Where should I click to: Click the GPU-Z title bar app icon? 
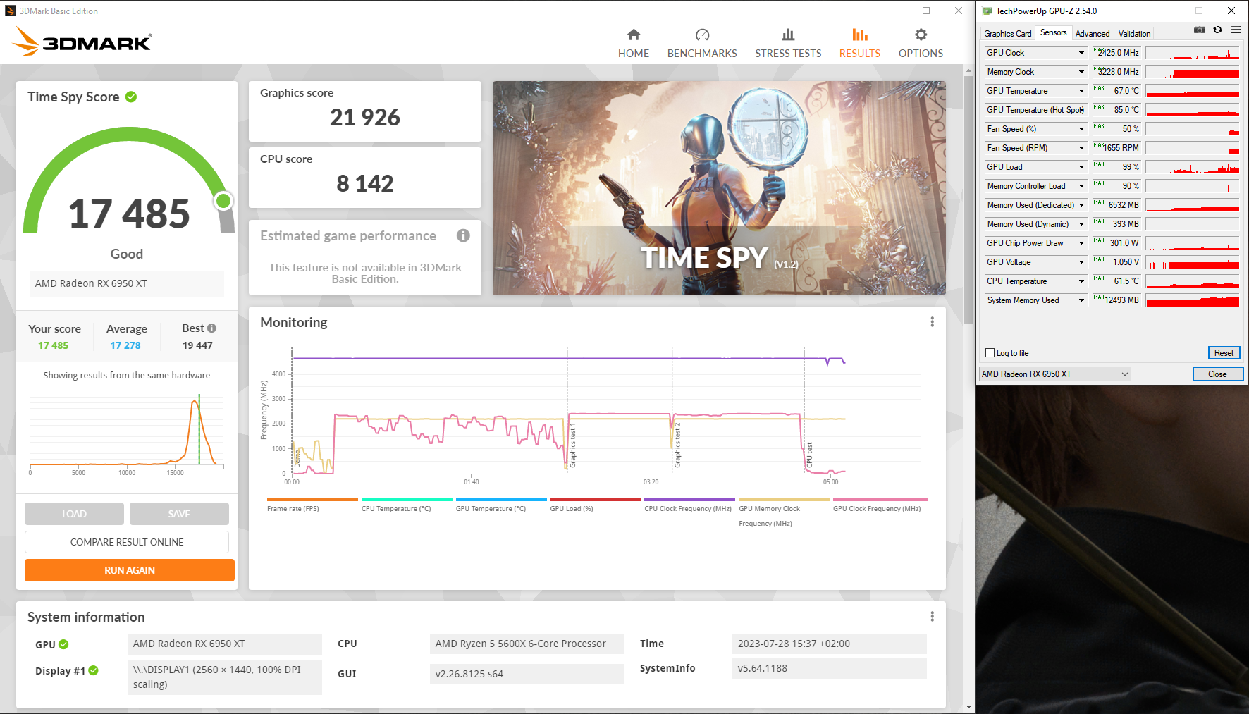coord(987,11)
